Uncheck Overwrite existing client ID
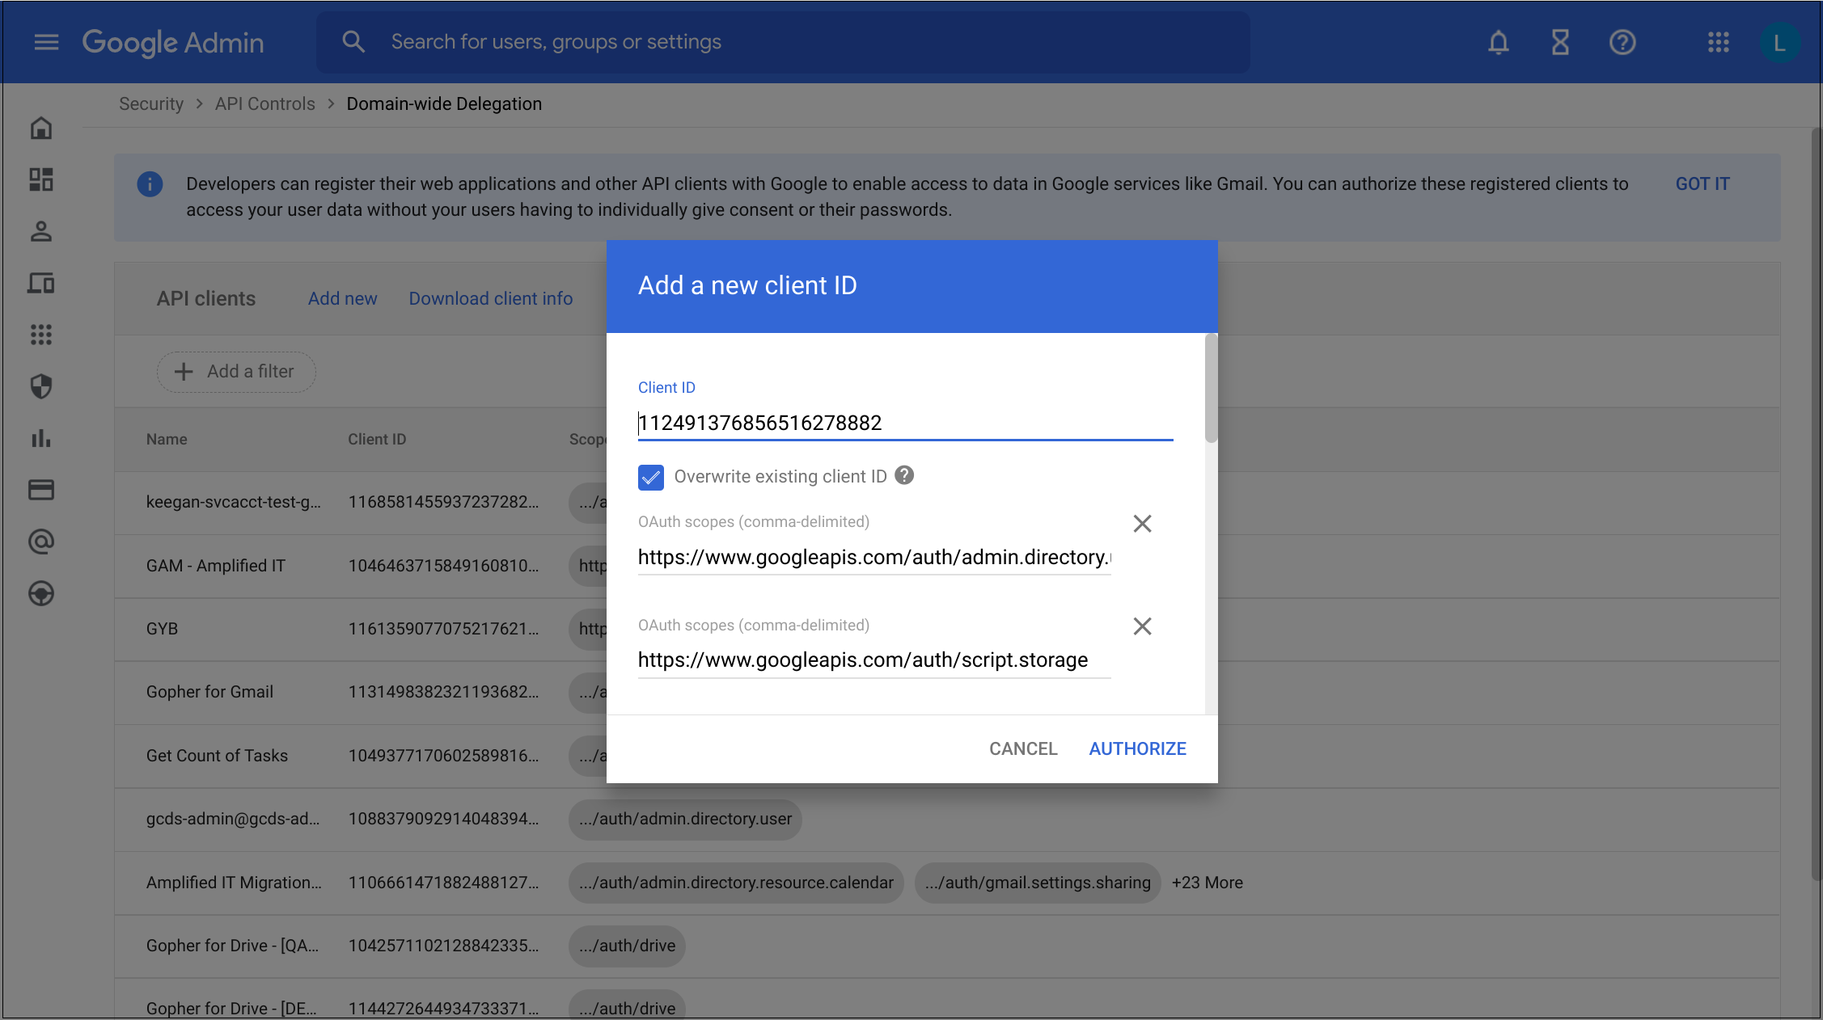This screenshot has width=1823, height=1020. (x=651, y=477)
